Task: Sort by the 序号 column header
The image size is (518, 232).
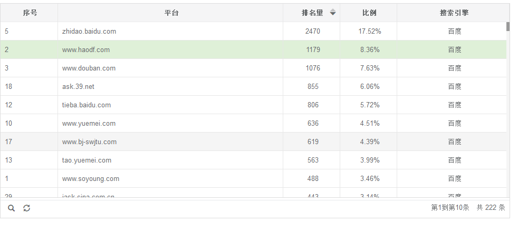Action: tap(30, 13)
